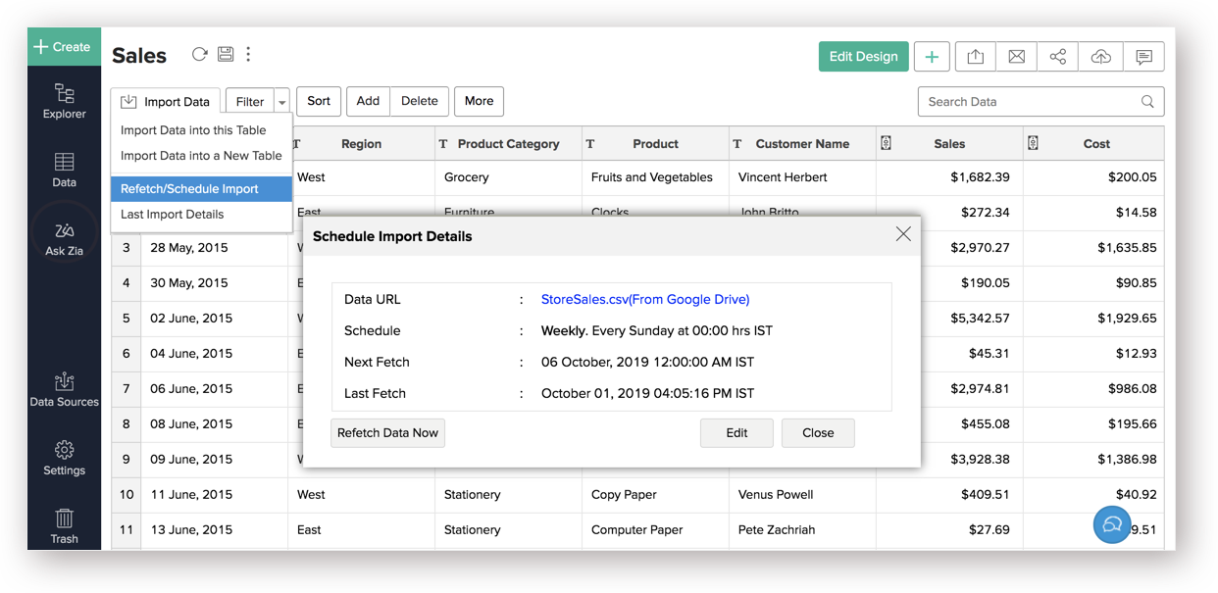
Task: Click the save disk icon
Action: pyautogui.click(x=225, y=55)
